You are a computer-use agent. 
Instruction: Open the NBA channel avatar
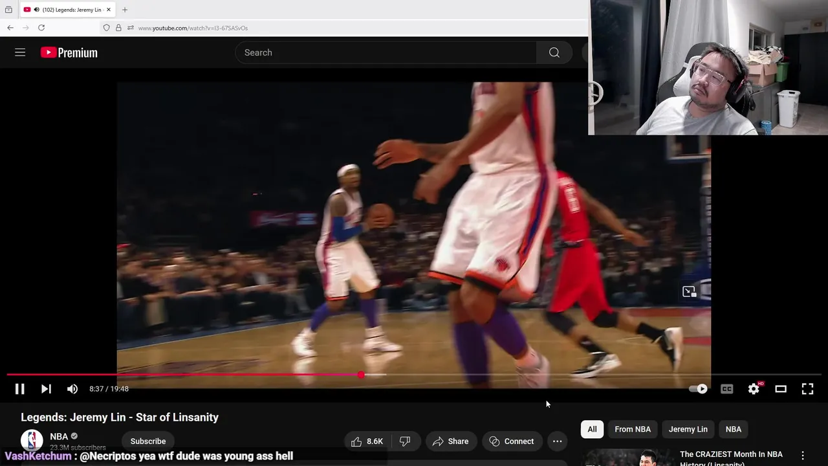tap(32, 441)
